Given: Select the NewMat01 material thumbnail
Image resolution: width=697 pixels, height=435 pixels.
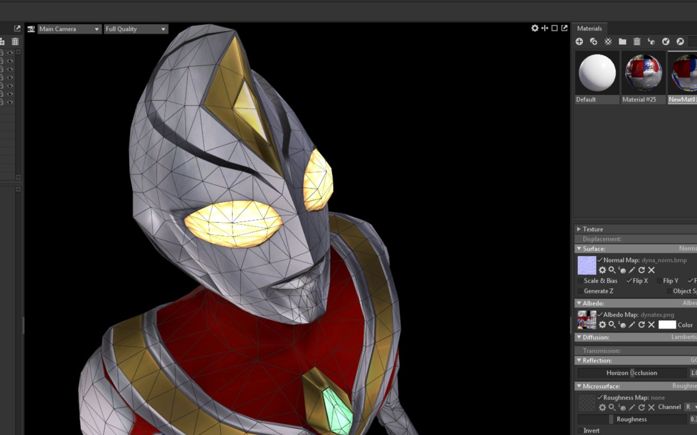Looking at the screenshot, I should pos(683,77).
